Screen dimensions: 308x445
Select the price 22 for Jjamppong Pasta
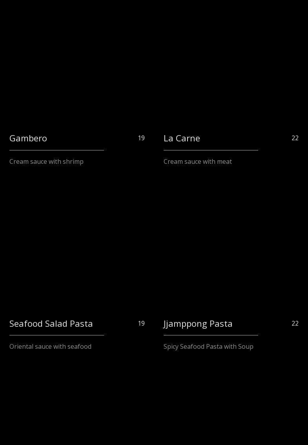pos(295,324)
